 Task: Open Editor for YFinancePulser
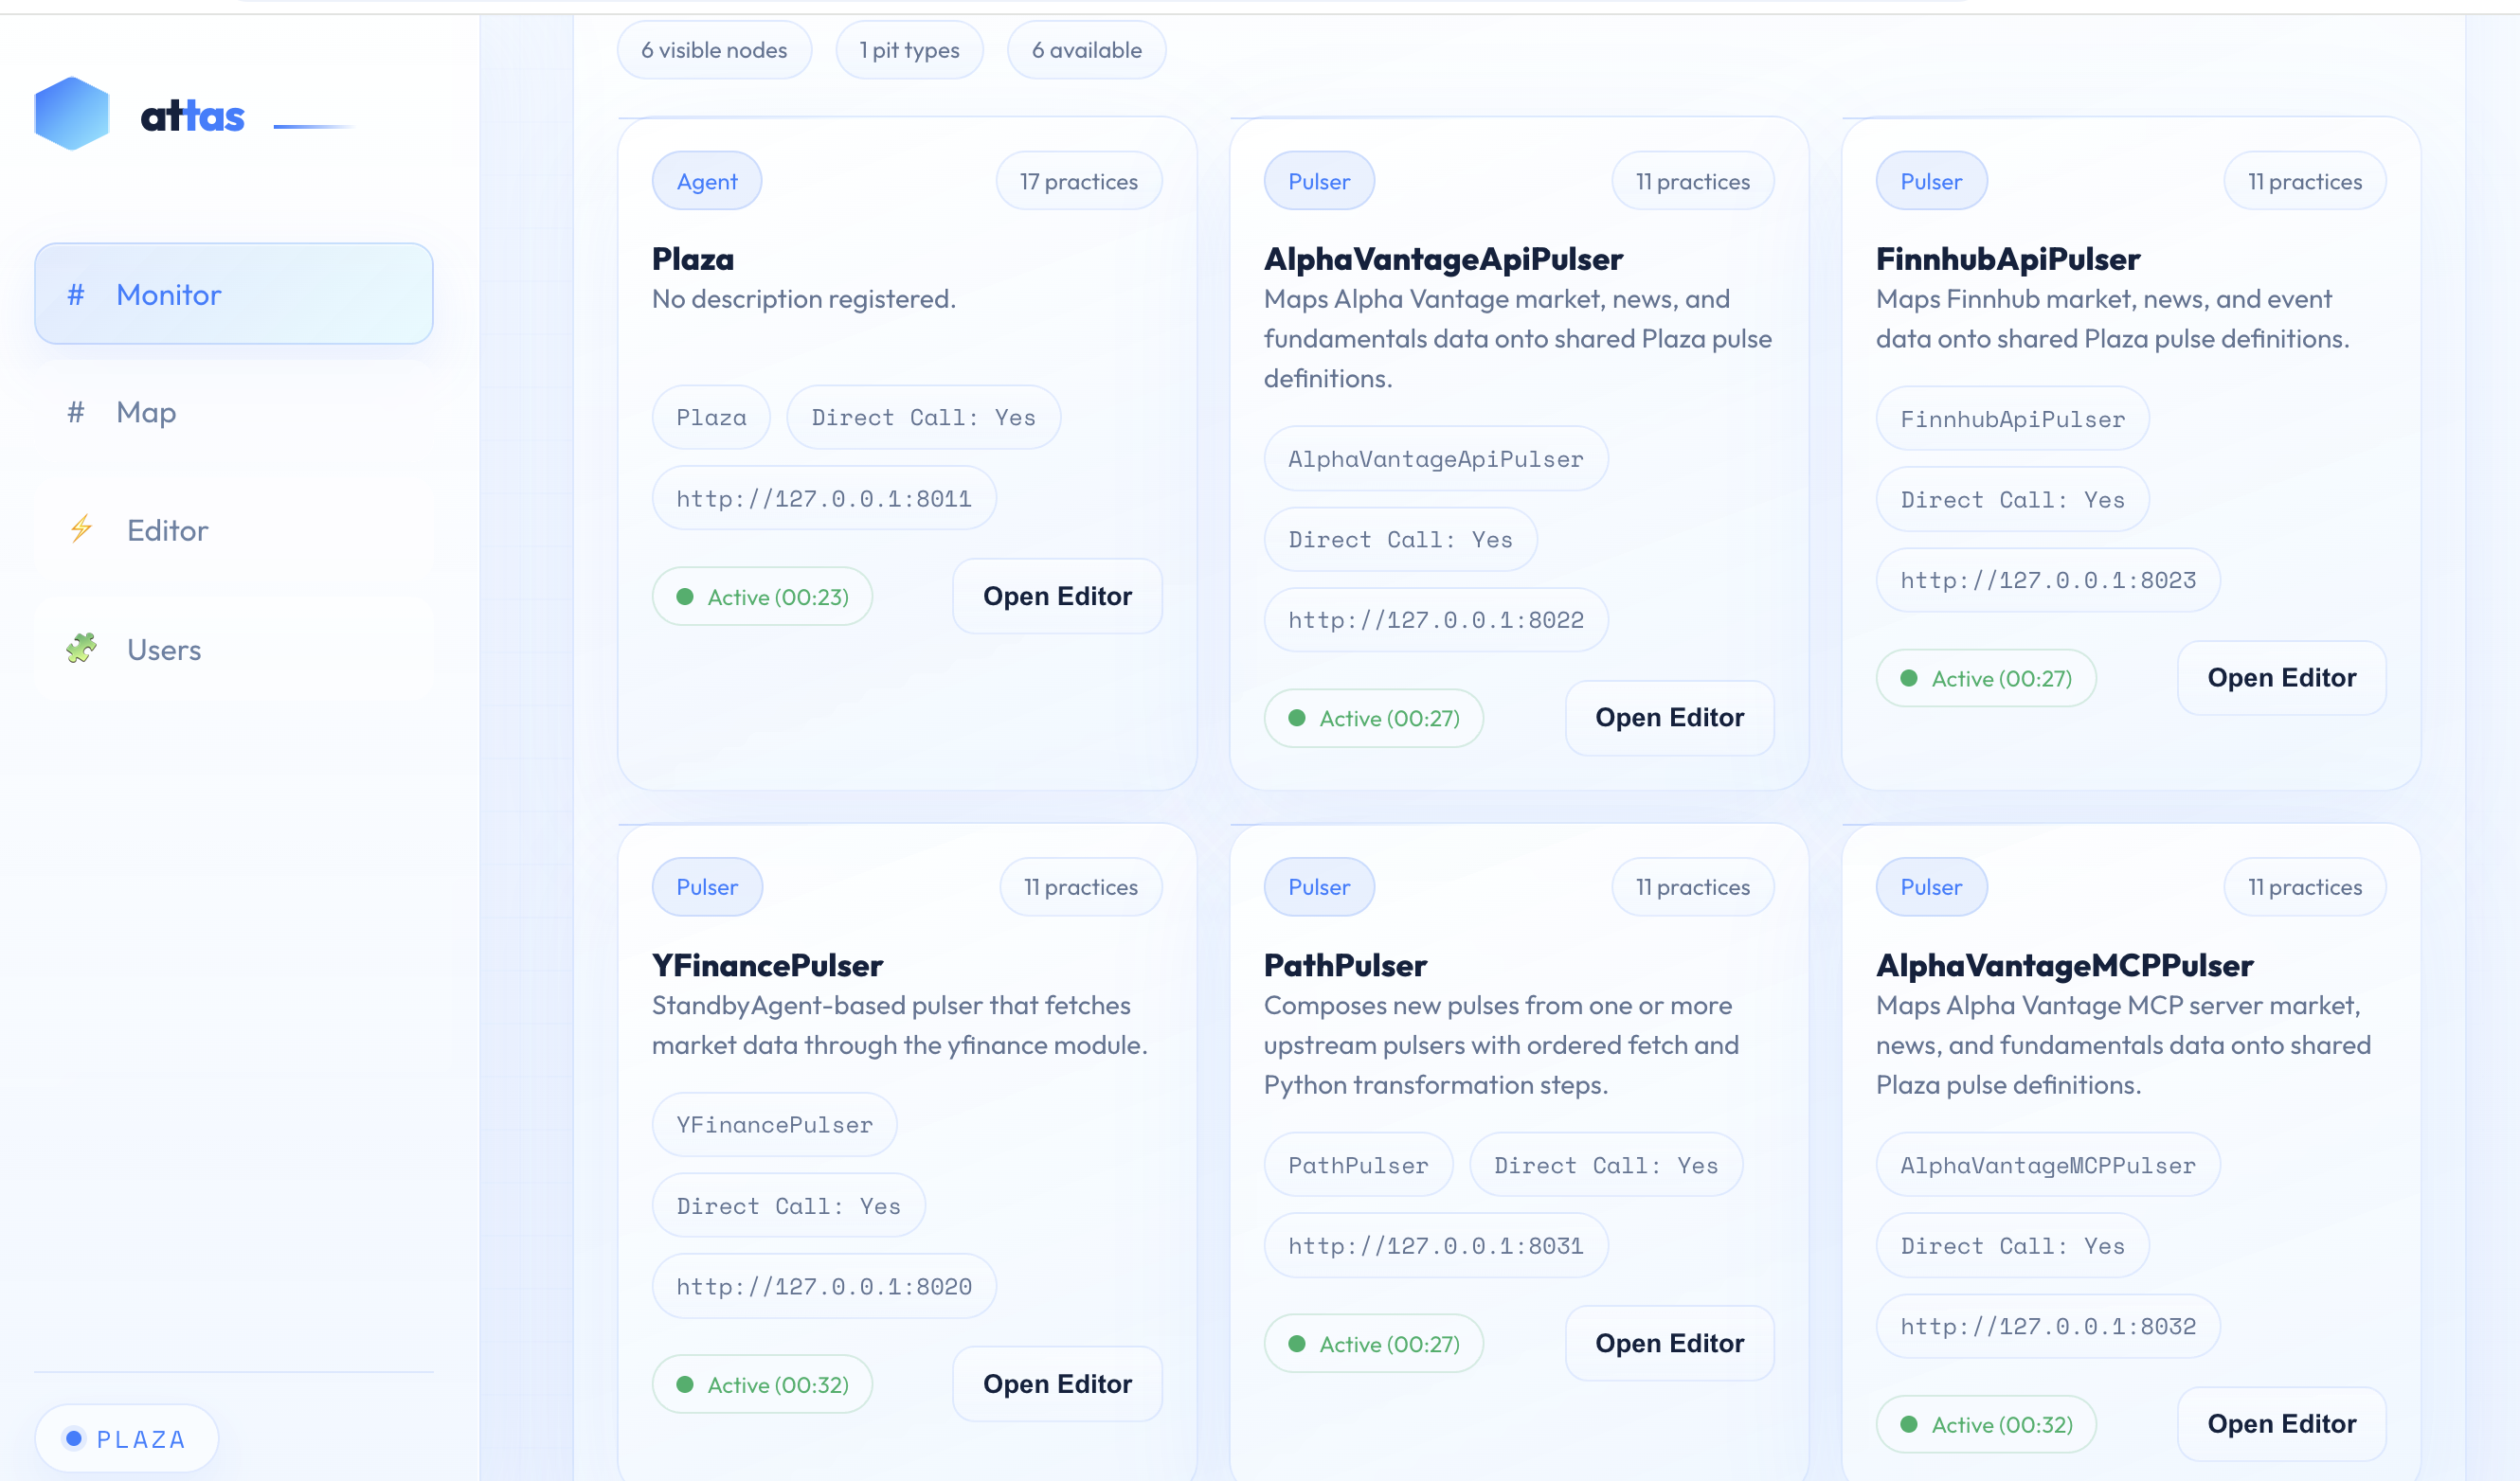(1057, 1383)
